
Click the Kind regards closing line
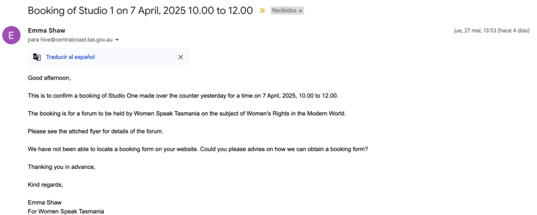tap(45, 185)
